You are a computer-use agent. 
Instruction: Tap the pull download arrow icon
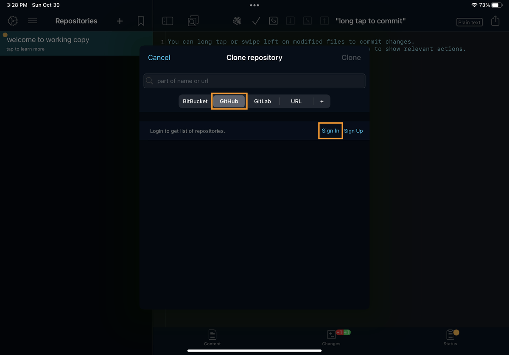pyautogui.click(x=290, y=20)
